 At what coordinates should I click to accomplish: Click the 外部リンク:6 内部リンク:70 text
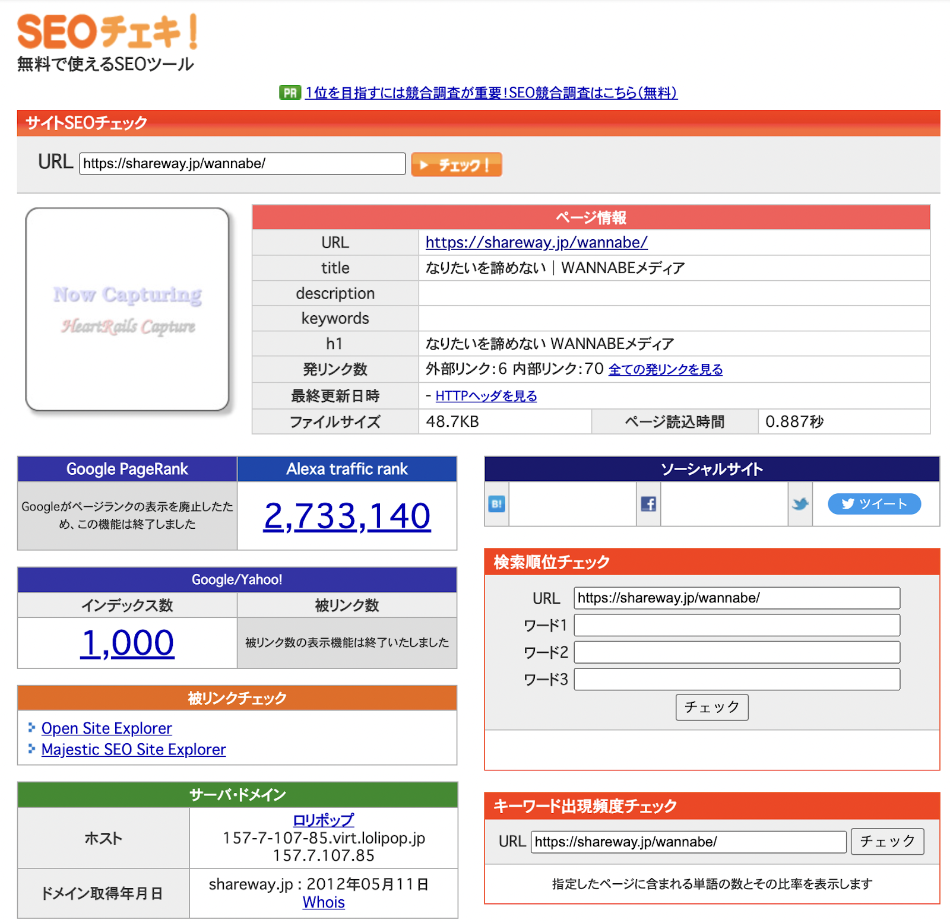point(514,369)
